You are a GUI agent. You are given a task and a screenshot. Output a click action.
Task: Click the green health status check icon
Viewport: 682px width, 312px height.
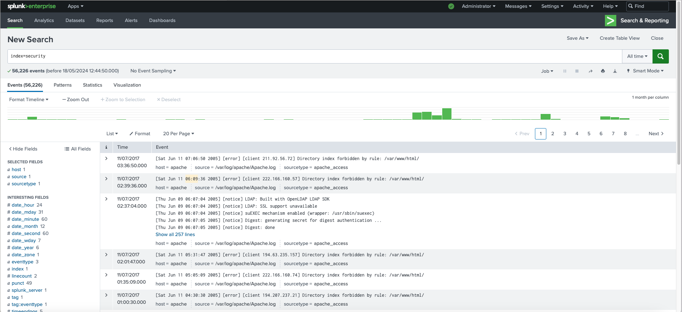click(x=451, y=6)
